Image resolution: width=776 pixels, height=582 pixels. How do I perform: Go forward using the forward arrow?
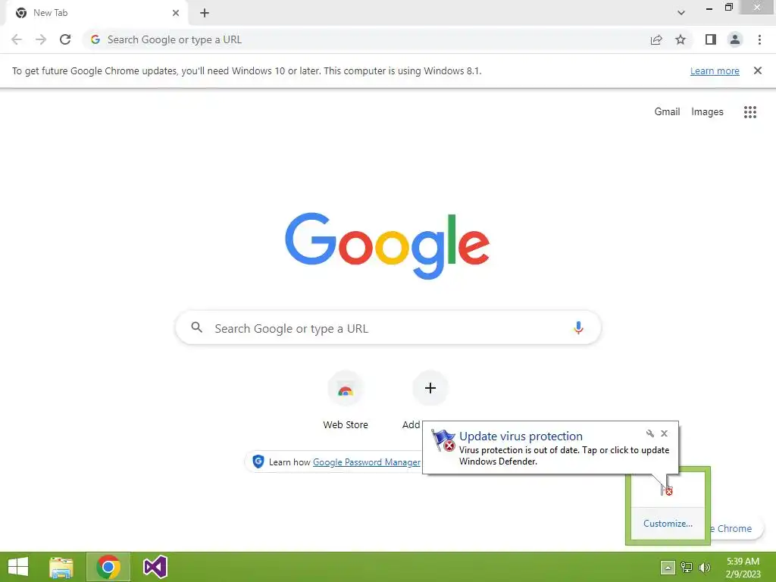tap(41, 39)
